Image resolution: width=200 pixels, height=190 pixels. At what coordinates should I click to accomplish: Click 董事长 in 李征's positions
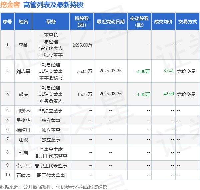[51, 35]
